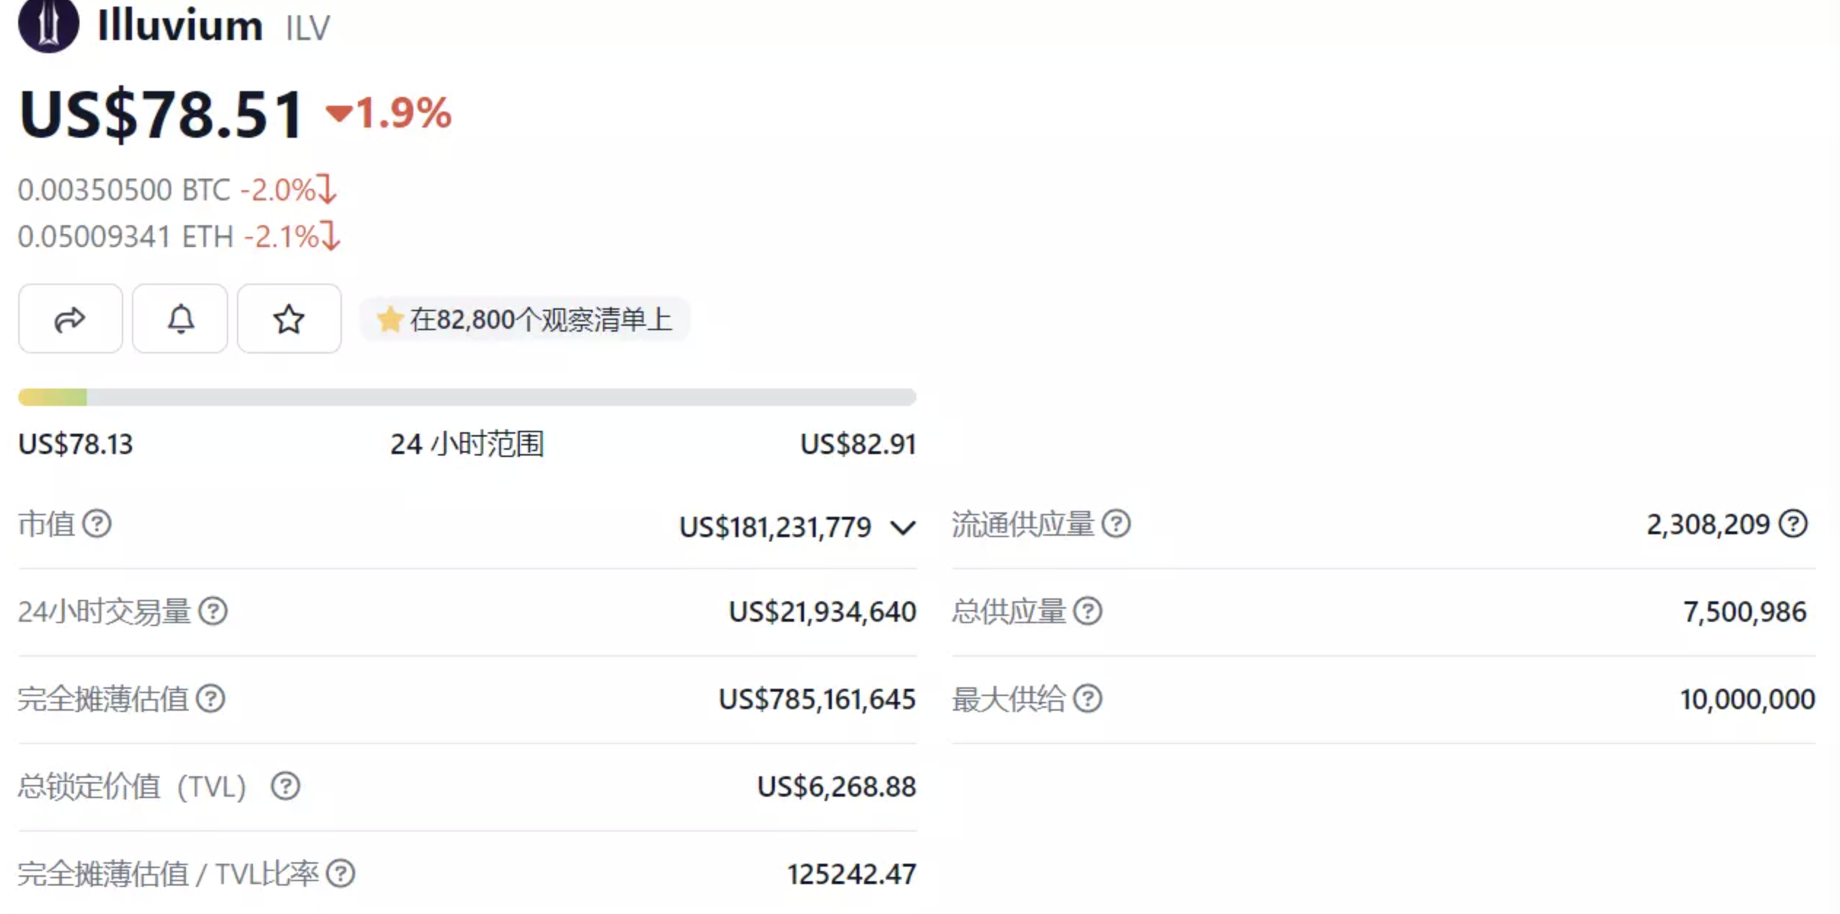Open the 总锁定价值 TVL help icon
The height and width of the screenshot is (914, 1840).
point(286,786)
